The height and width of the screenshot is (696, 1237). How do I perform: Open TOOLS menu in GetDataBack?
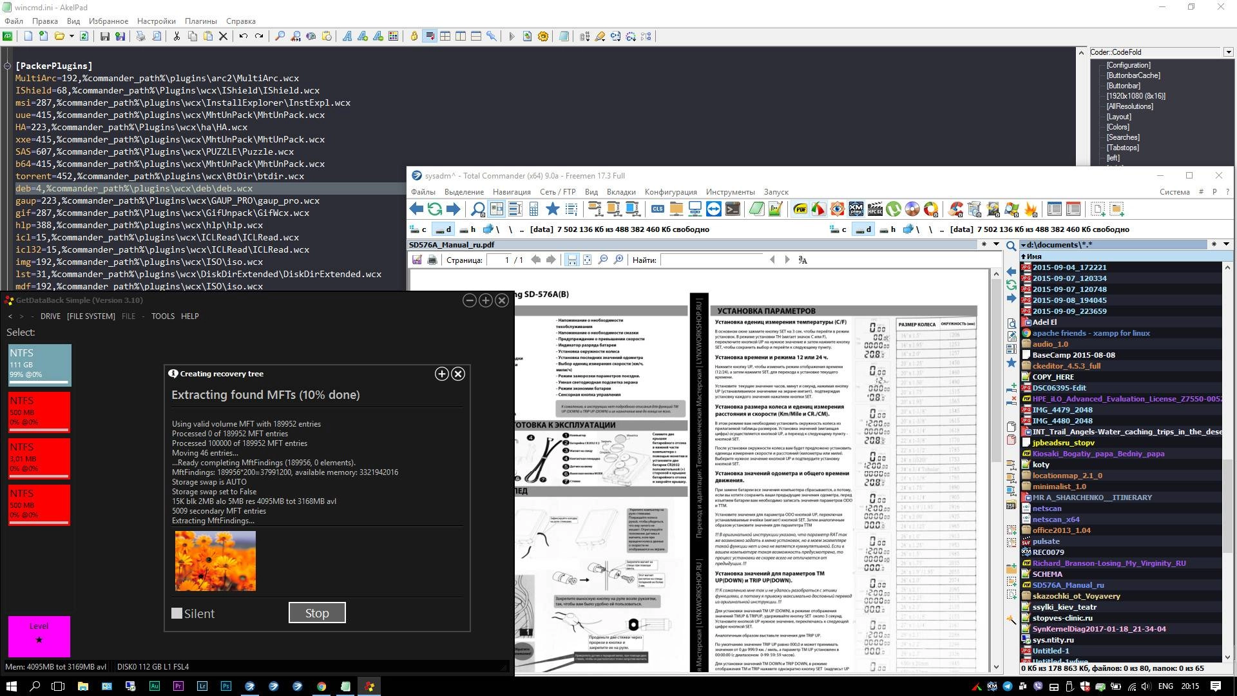[162, 316]
